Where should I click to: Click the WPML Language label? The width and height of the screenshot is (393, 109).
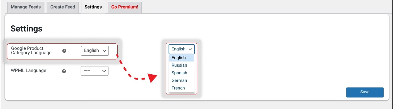pos(29,71)
